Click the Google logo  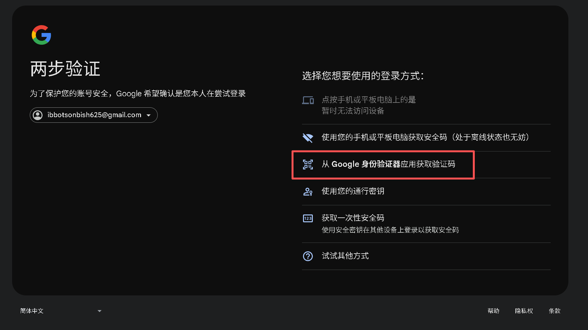tap(41, 35)
